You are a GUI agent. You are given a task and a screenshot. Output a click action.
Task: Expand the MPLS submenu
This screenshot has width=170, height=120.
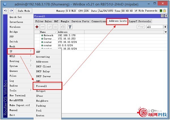(x=20, y=56)
